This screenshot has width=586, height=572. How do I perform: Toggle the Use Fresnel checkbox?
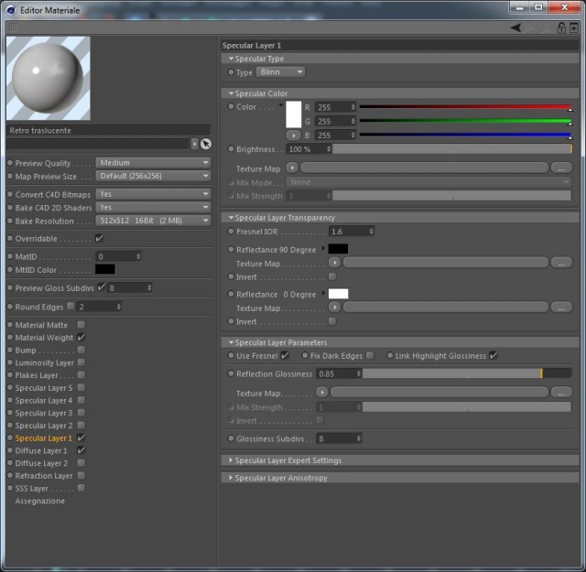point(285,355)
